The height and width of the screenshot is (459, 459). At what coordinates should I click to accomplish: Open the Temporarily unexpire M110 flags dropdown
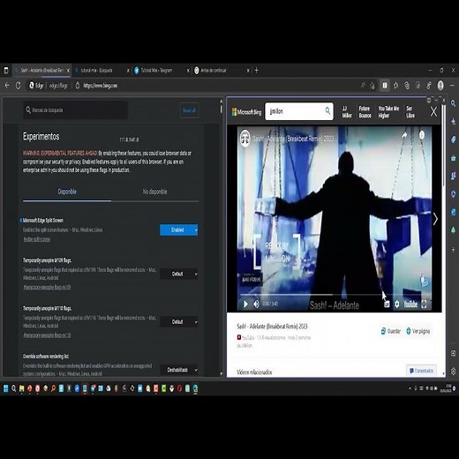(x=179, y=322)
